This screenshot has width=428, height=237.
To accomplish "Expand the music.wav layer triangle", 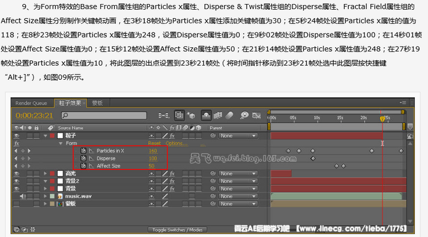I will pos(45,196).
